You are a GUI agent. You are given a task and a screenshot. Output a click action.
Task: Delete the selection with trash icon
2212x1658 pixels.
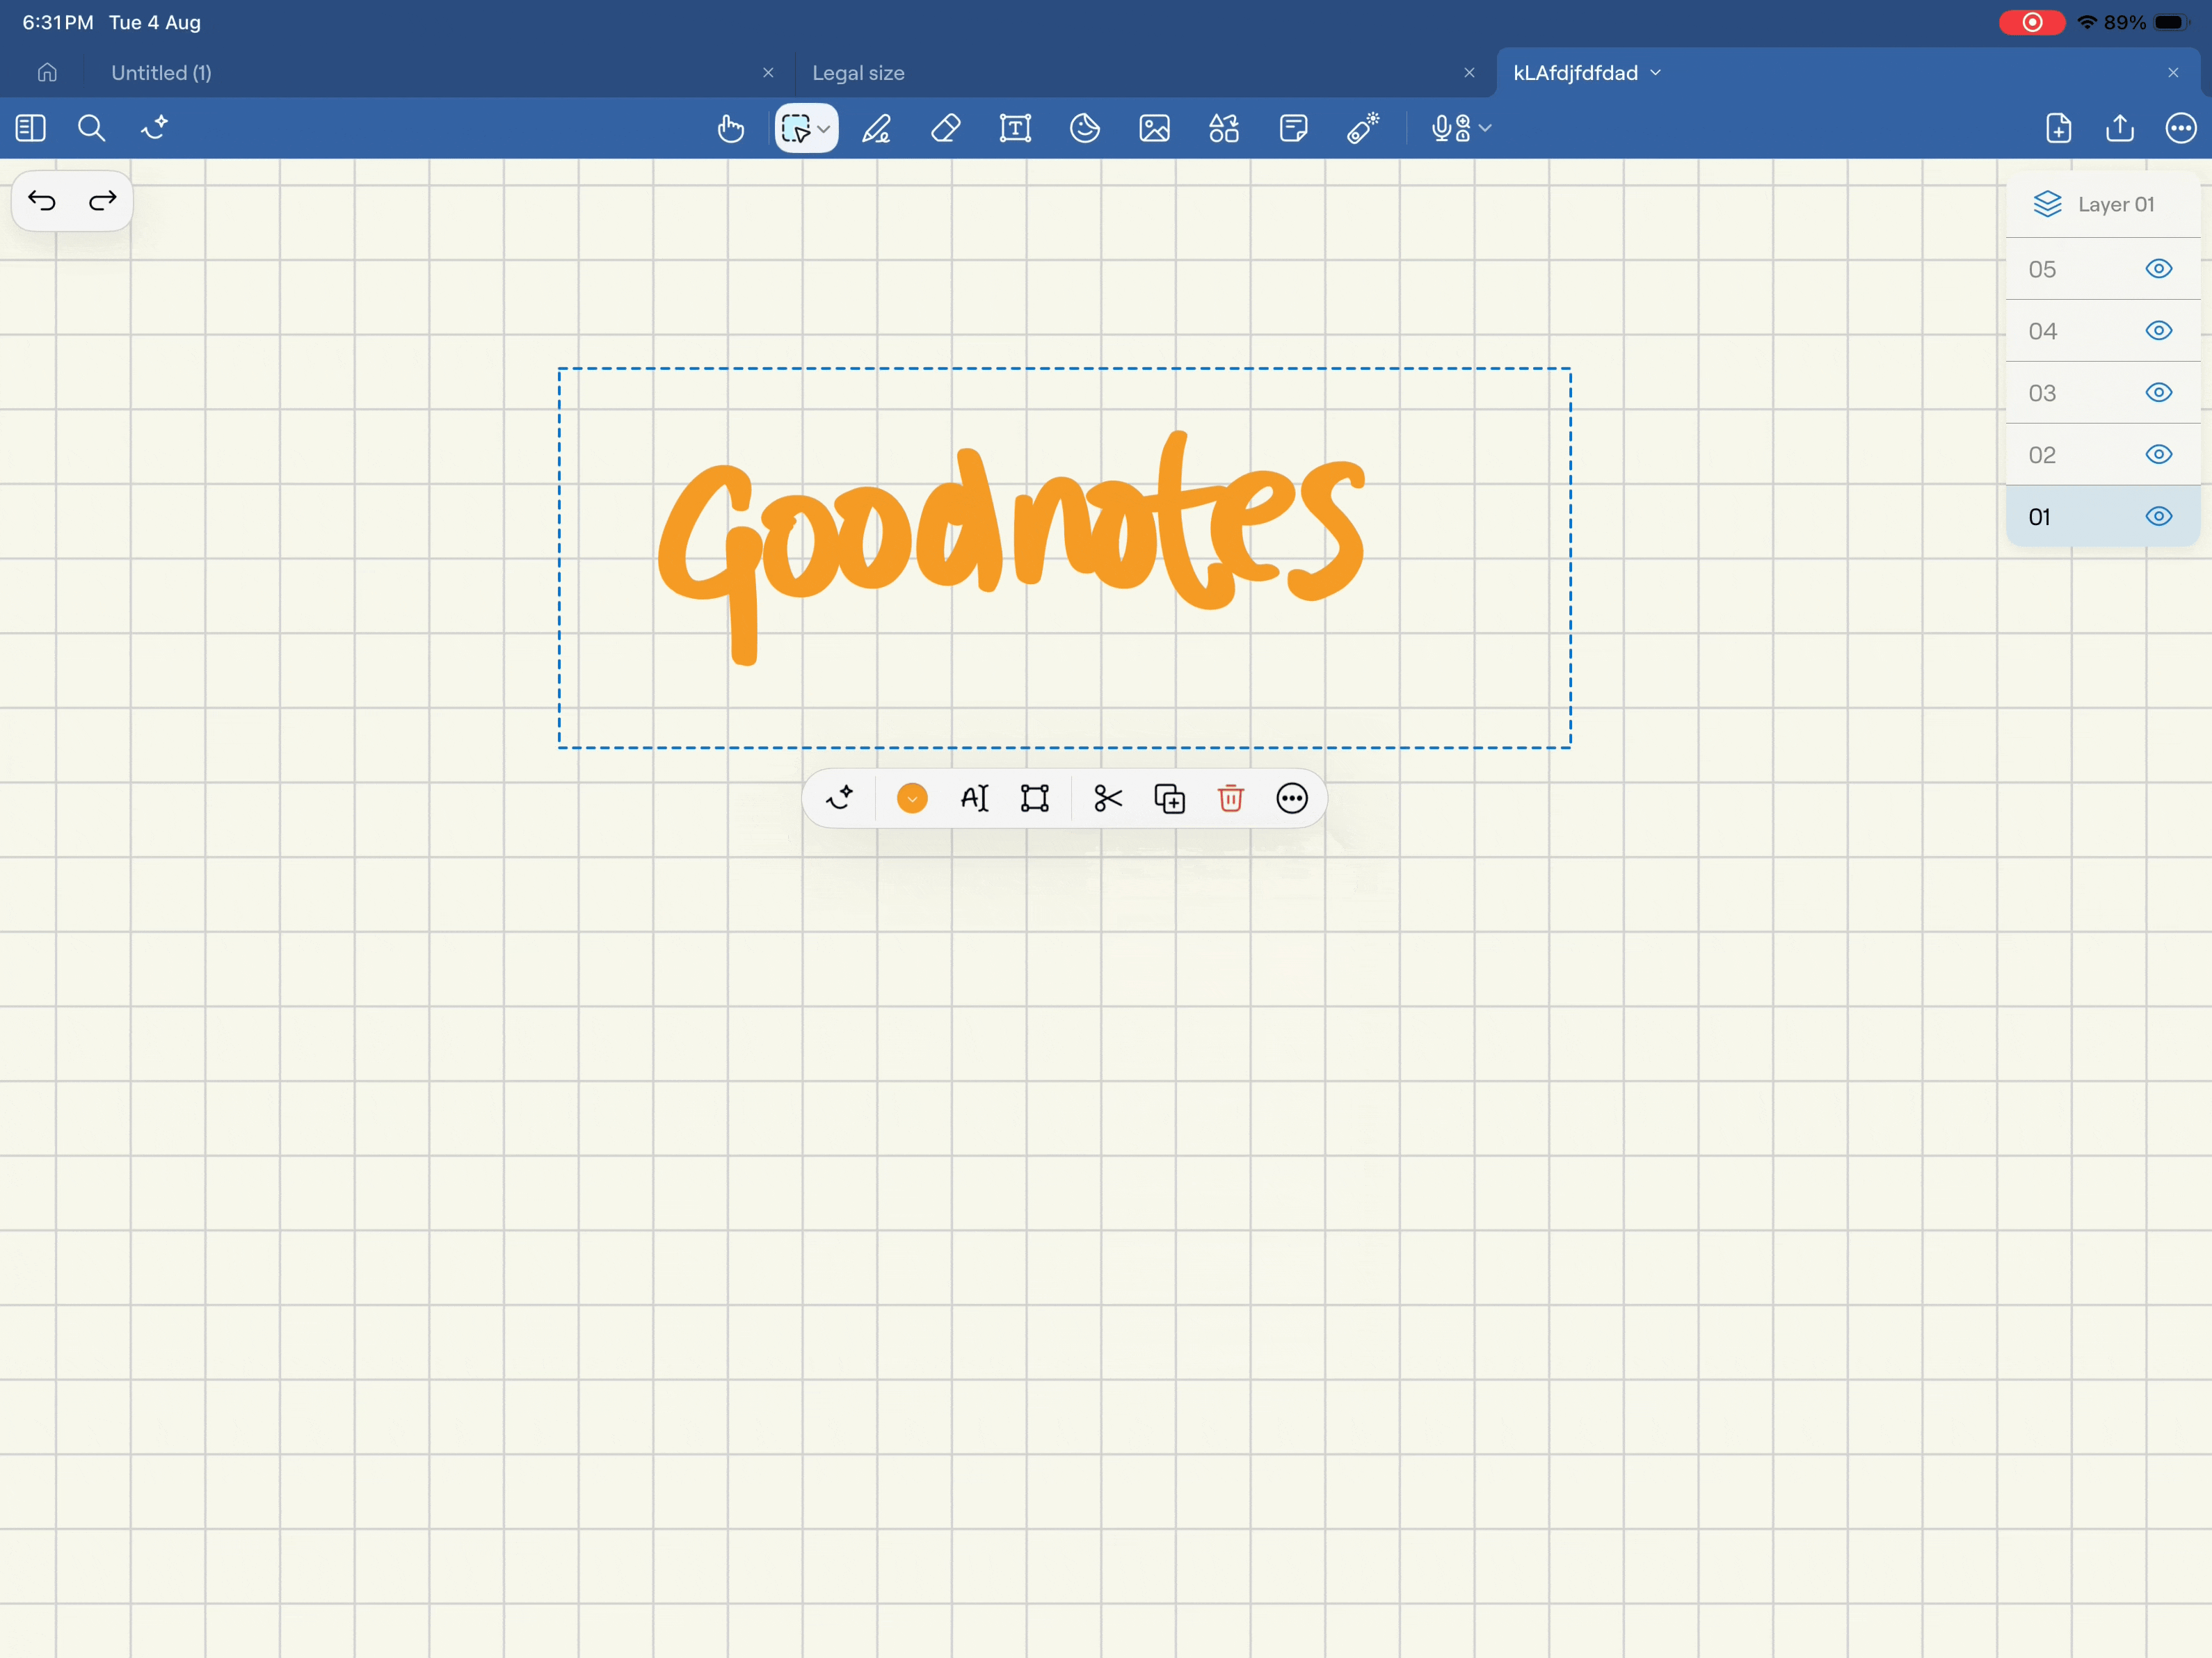pyautogui.click(x=1231, y=798)
